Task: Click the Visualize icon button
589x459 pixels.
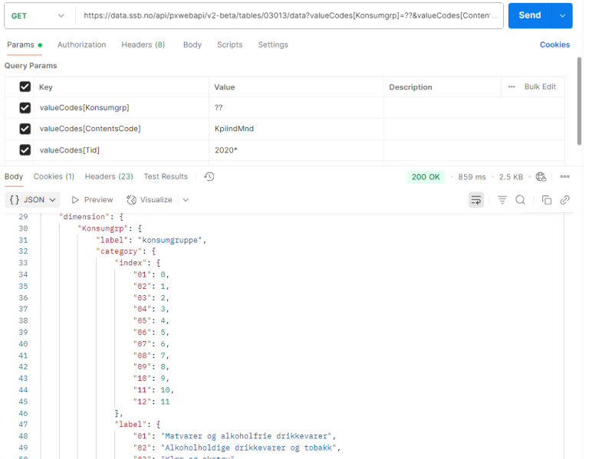Action: [x=131, y=200]
